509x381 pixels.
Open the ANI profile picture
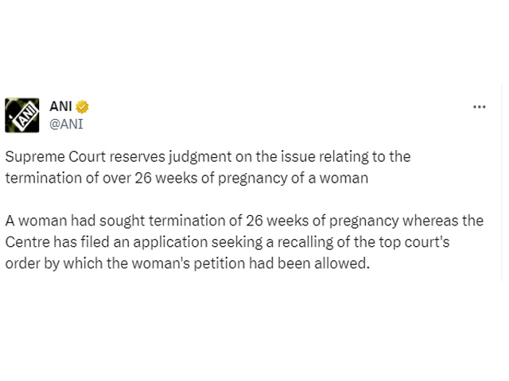tap(22, 115)
